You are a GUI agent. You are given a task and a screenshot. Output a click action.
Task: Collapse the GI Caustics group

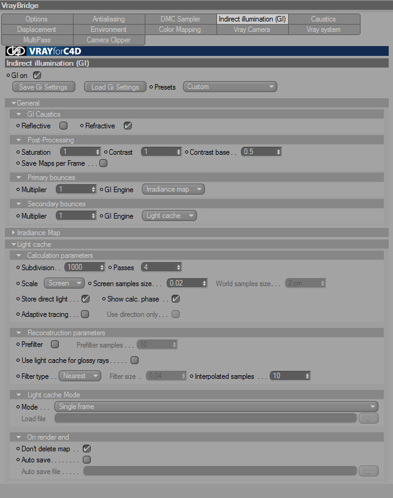tap(19, 114)
